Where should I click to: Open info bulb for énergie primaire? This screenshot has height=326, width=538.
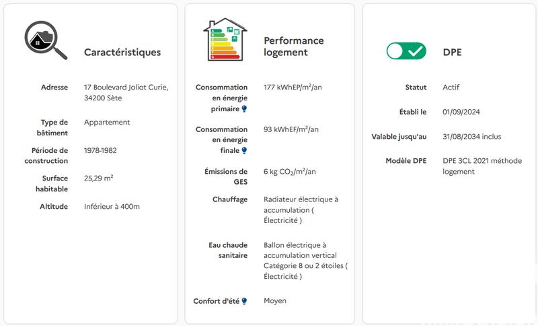244,109
